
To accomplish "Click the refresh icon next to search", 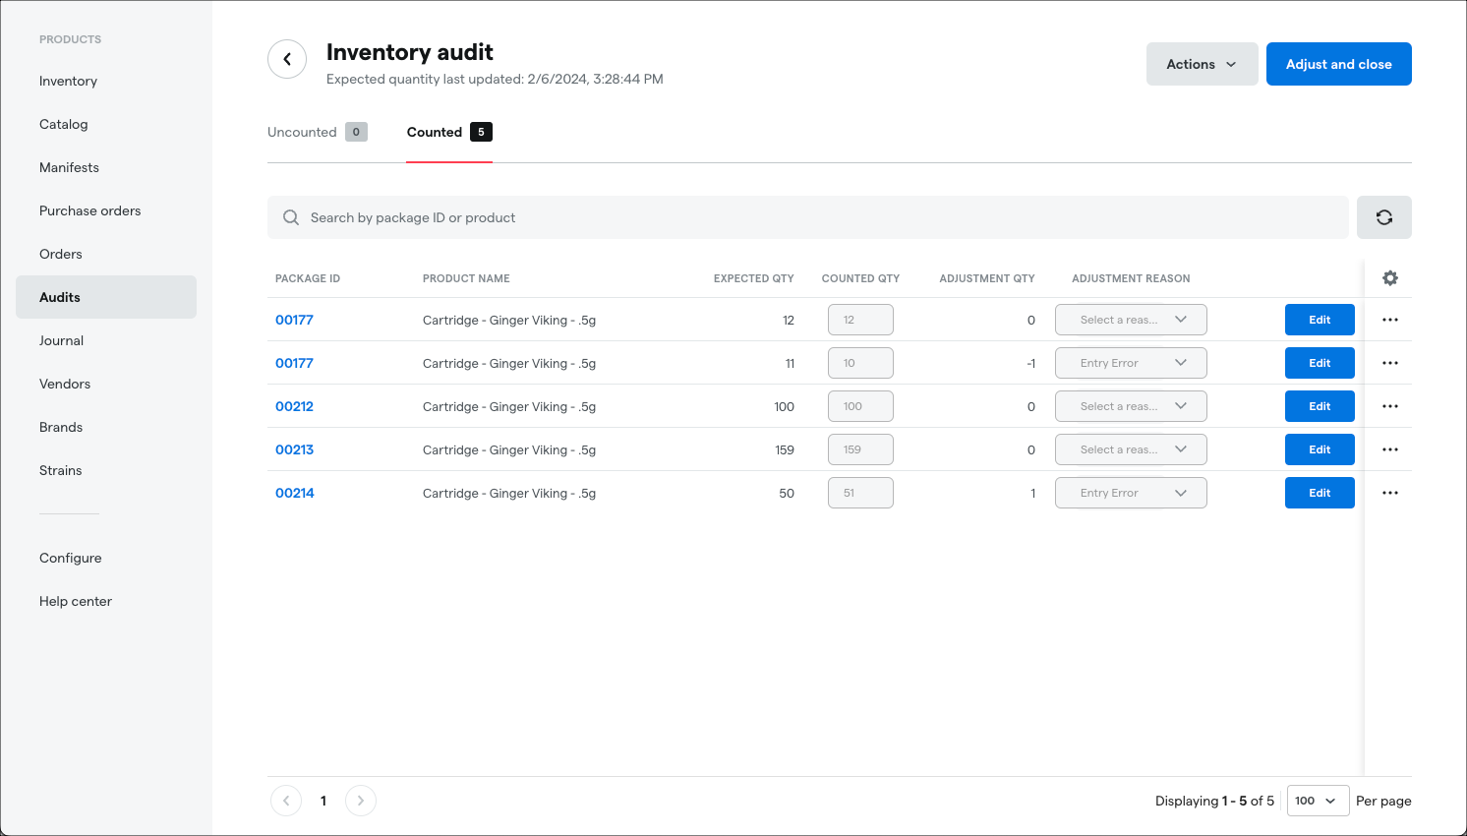I will click(x=1383, y=217).
